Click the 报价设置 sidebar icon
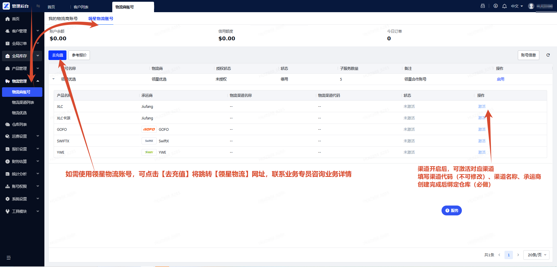557x267 pixels. point(8,149)
